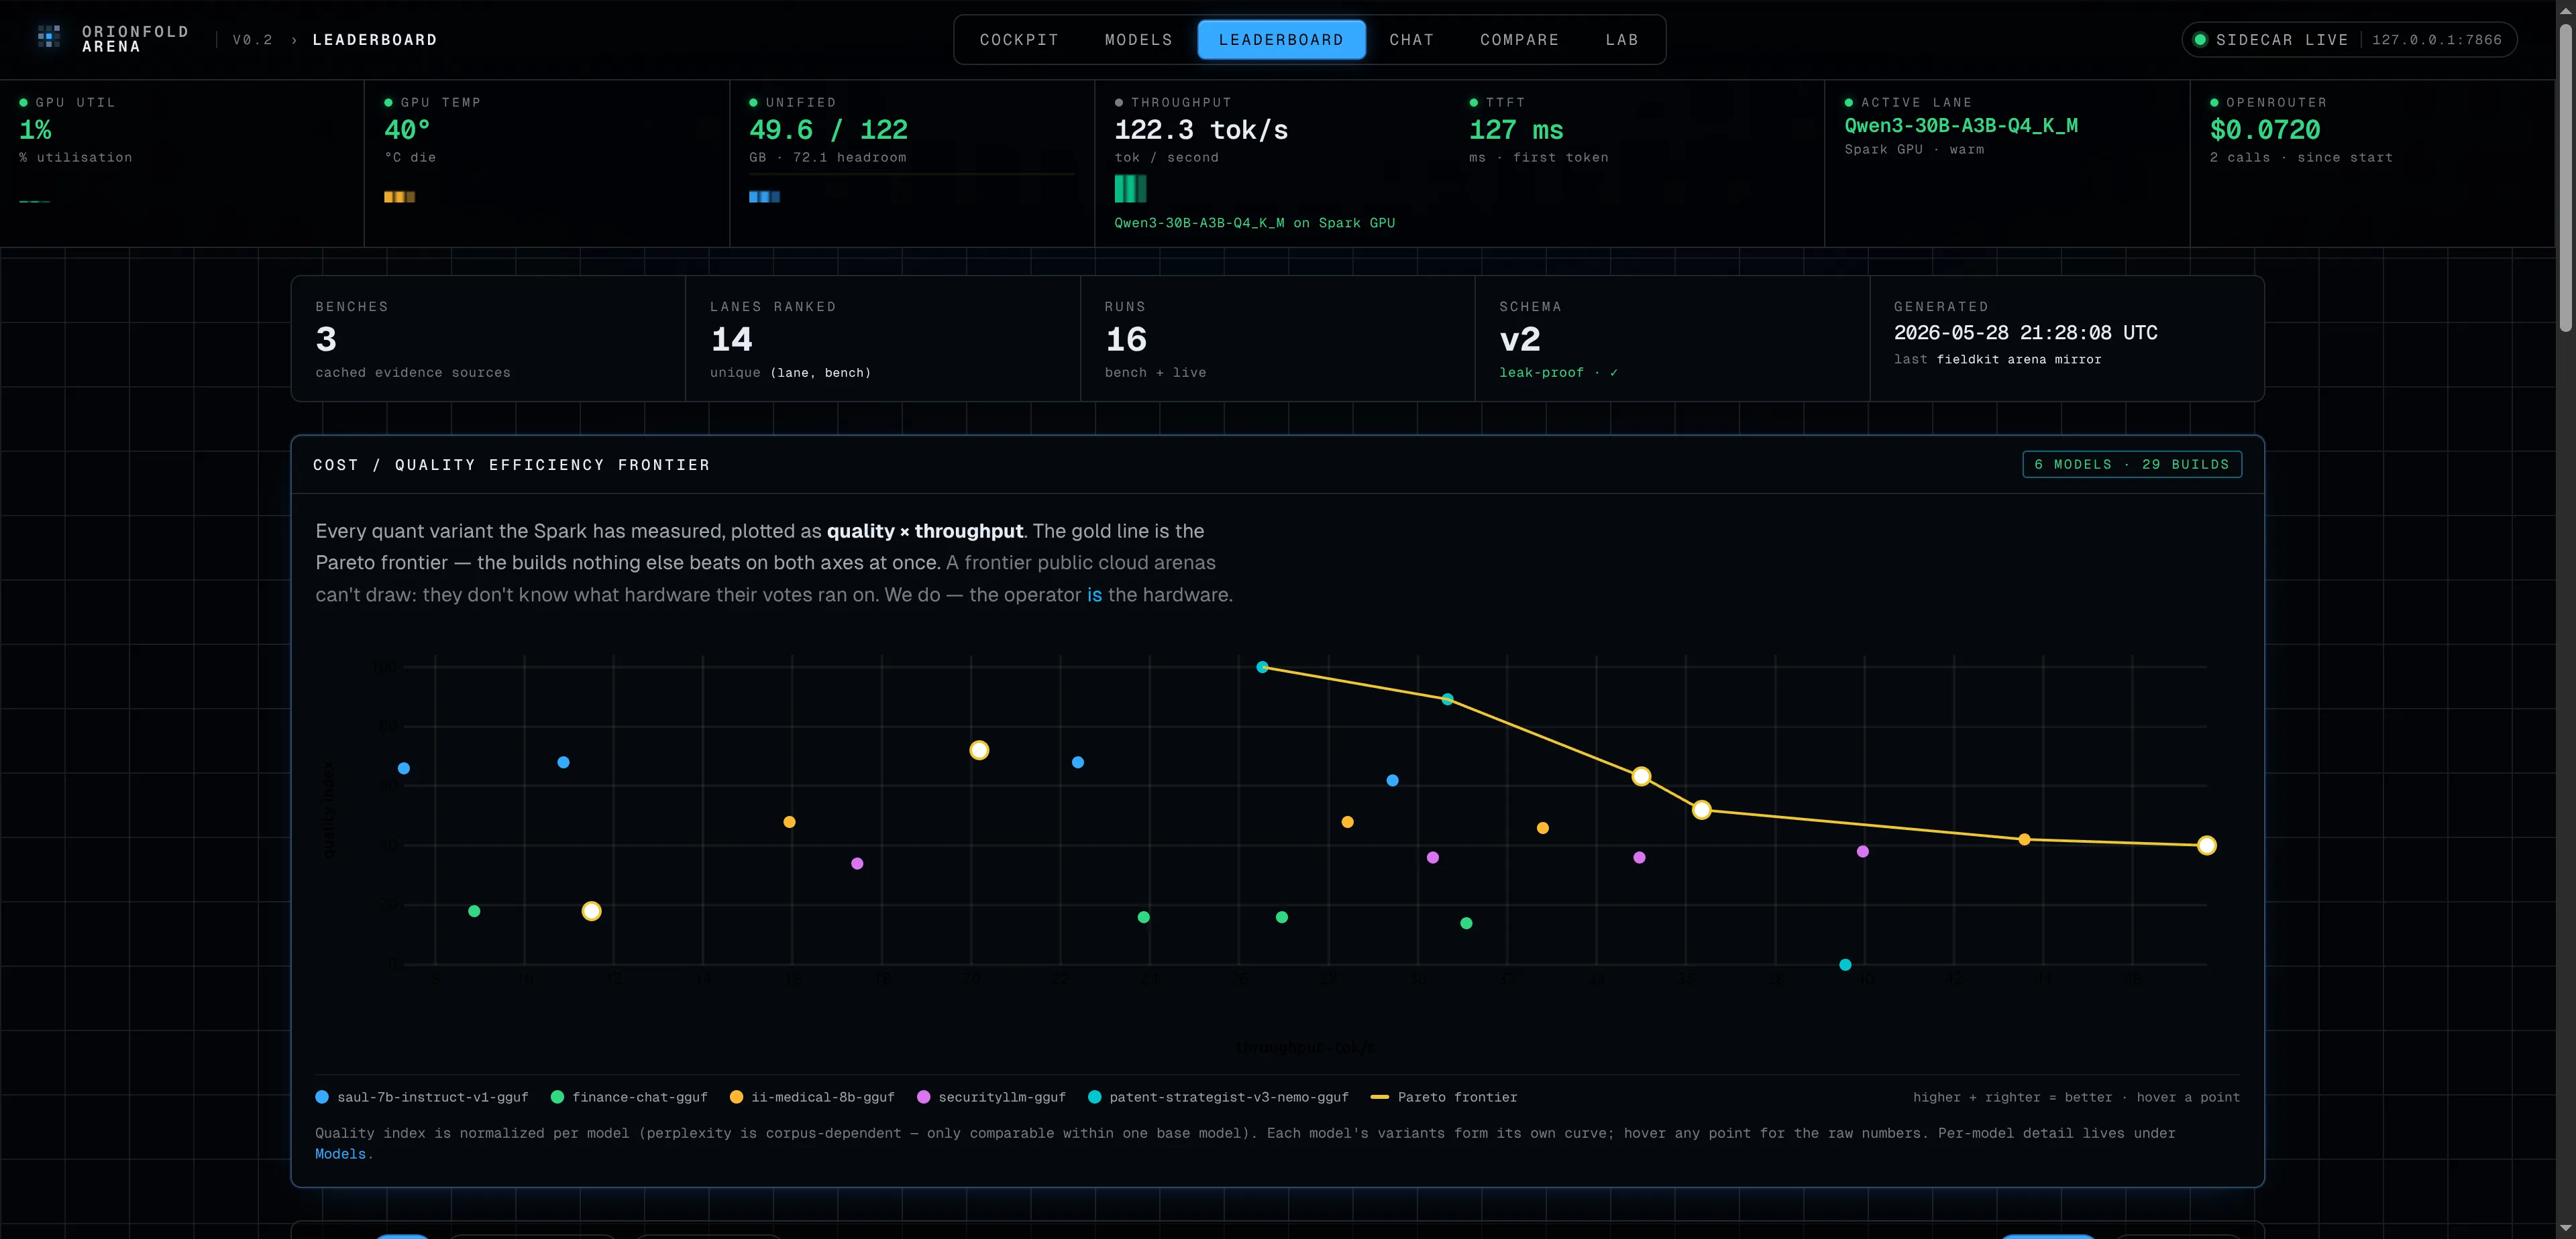Select the second teal point on the frontier line

tap(1447, 699)
